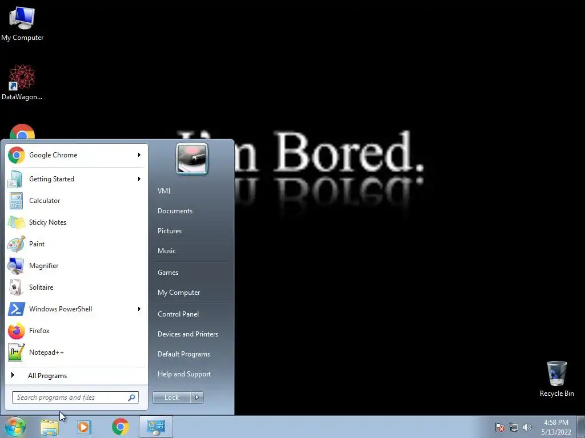The width and height of the screenshot is (585, 438).
Task: Select My Computer desktop icon
Action: point(22,24)
